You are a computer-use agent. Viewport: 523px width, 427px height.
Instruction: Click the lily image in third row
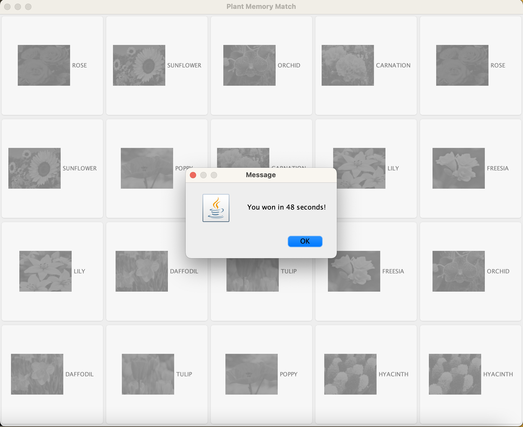tap(45, 271)
